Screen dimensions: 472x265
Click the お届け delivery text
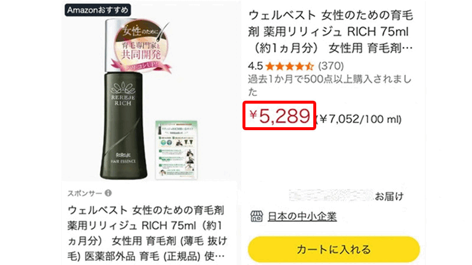(x=389, y=197)
